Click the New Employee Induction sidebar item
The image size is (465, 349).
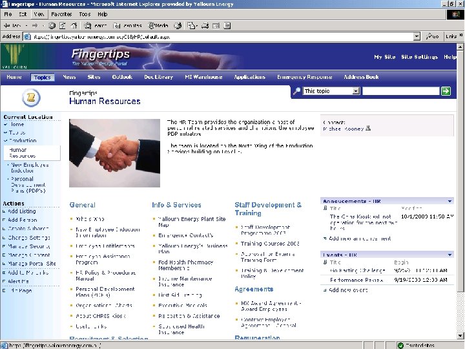point(30,167)
